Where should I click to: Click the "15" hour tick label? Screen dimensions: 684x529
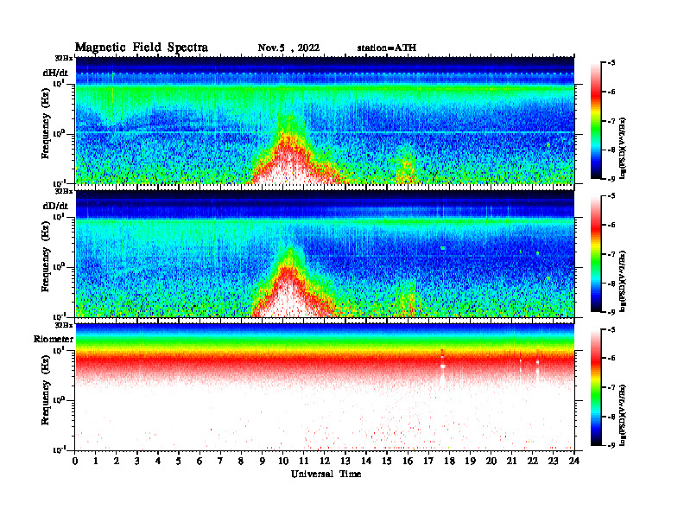[x=387, y=461]
